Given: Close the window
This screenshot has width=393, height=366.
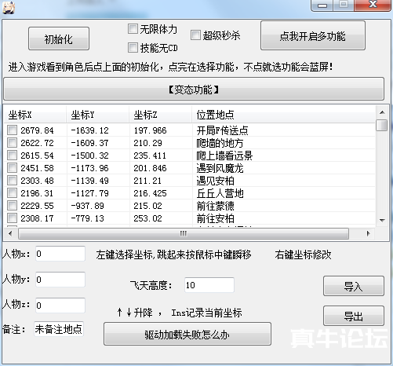Looking at the screenshot, I should pos(373,5).
